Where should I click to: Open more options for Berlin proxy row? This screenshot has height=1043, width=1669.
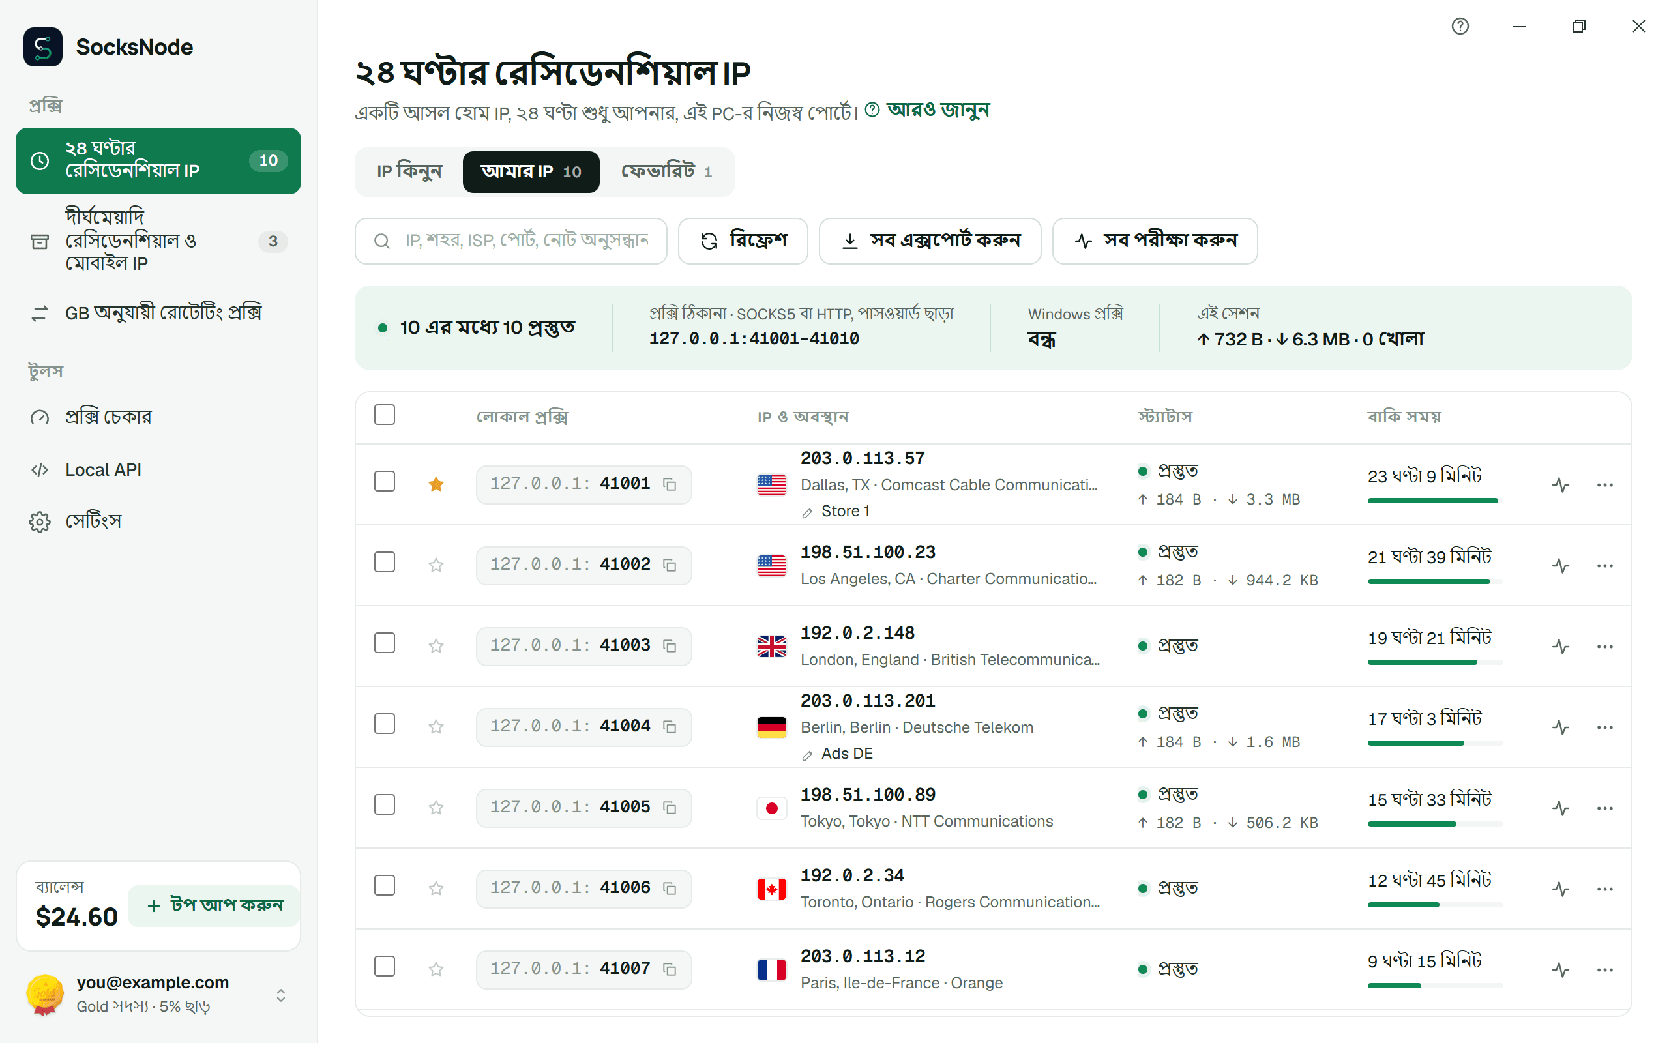click(x=1604, y=726)
